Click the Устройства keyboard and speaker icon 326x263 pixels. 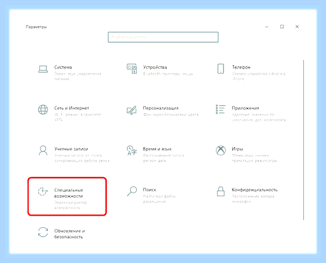coord(132,68)
